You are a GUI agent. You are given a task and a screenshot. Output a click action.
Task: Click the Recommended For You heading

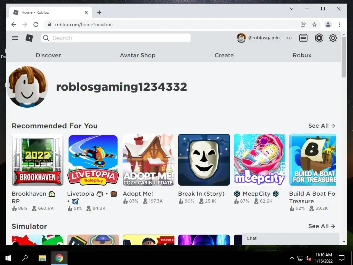point(54,126)
